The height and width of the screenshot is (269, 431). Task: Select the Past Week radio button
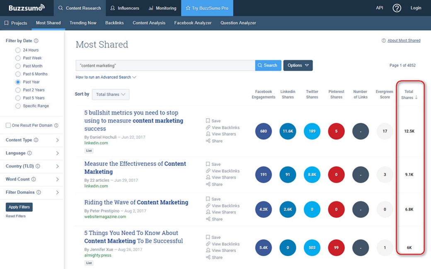[x=18, y=58]
